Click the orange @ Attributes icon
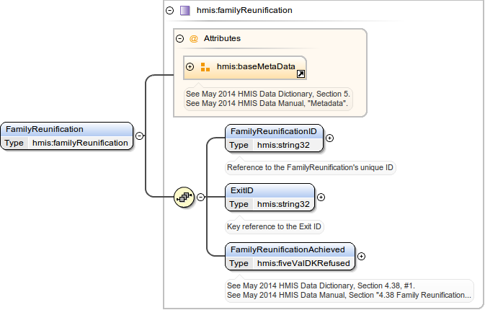The width and height of the screenshot is (485, 310). pos(193,38)
